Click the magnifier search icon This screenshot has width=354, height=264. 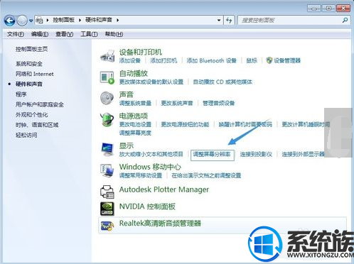(345, 21)
